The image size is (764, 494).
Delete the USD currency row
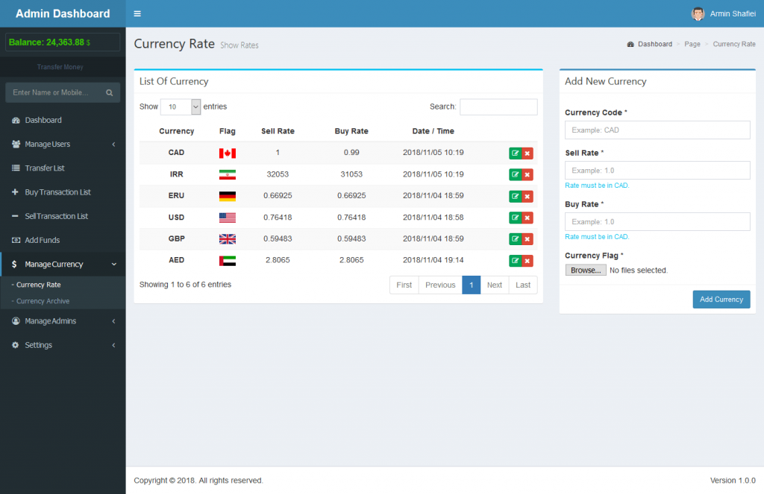527,218
